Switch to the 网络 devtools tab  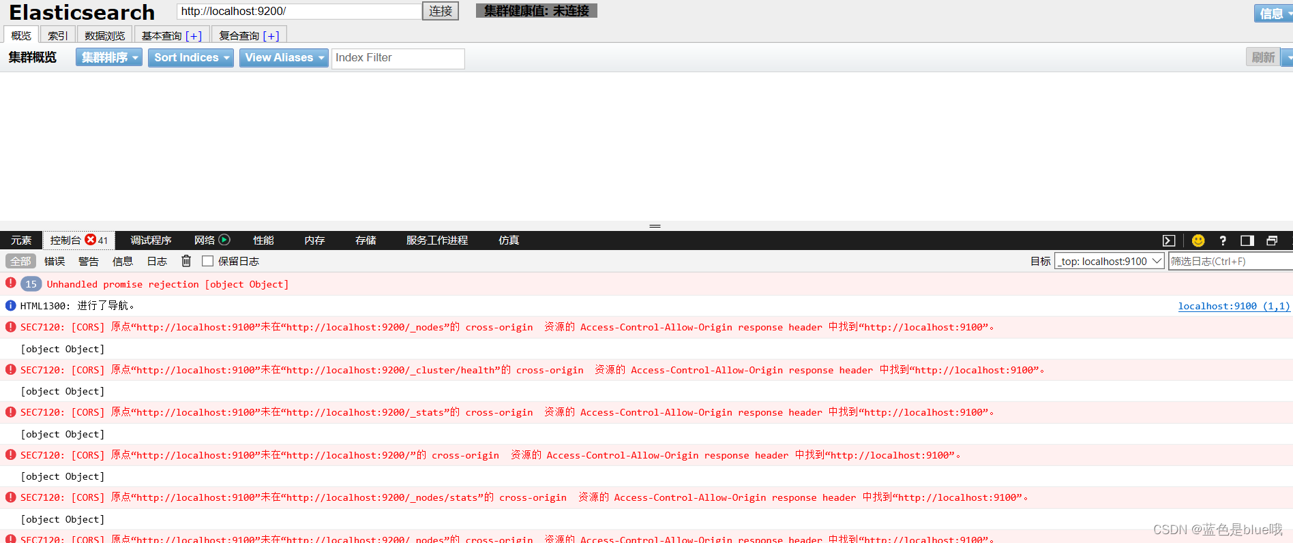(x=205, y=240)
